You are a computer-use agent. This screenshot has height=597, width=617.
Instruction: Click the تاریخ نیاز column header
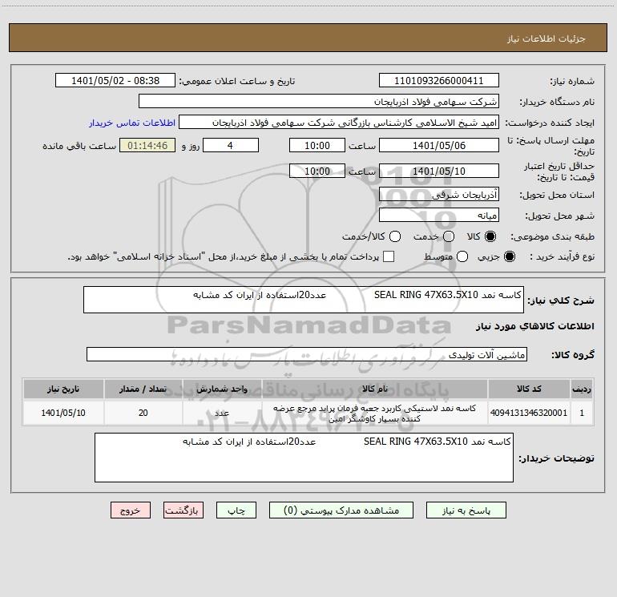point(63,389)
